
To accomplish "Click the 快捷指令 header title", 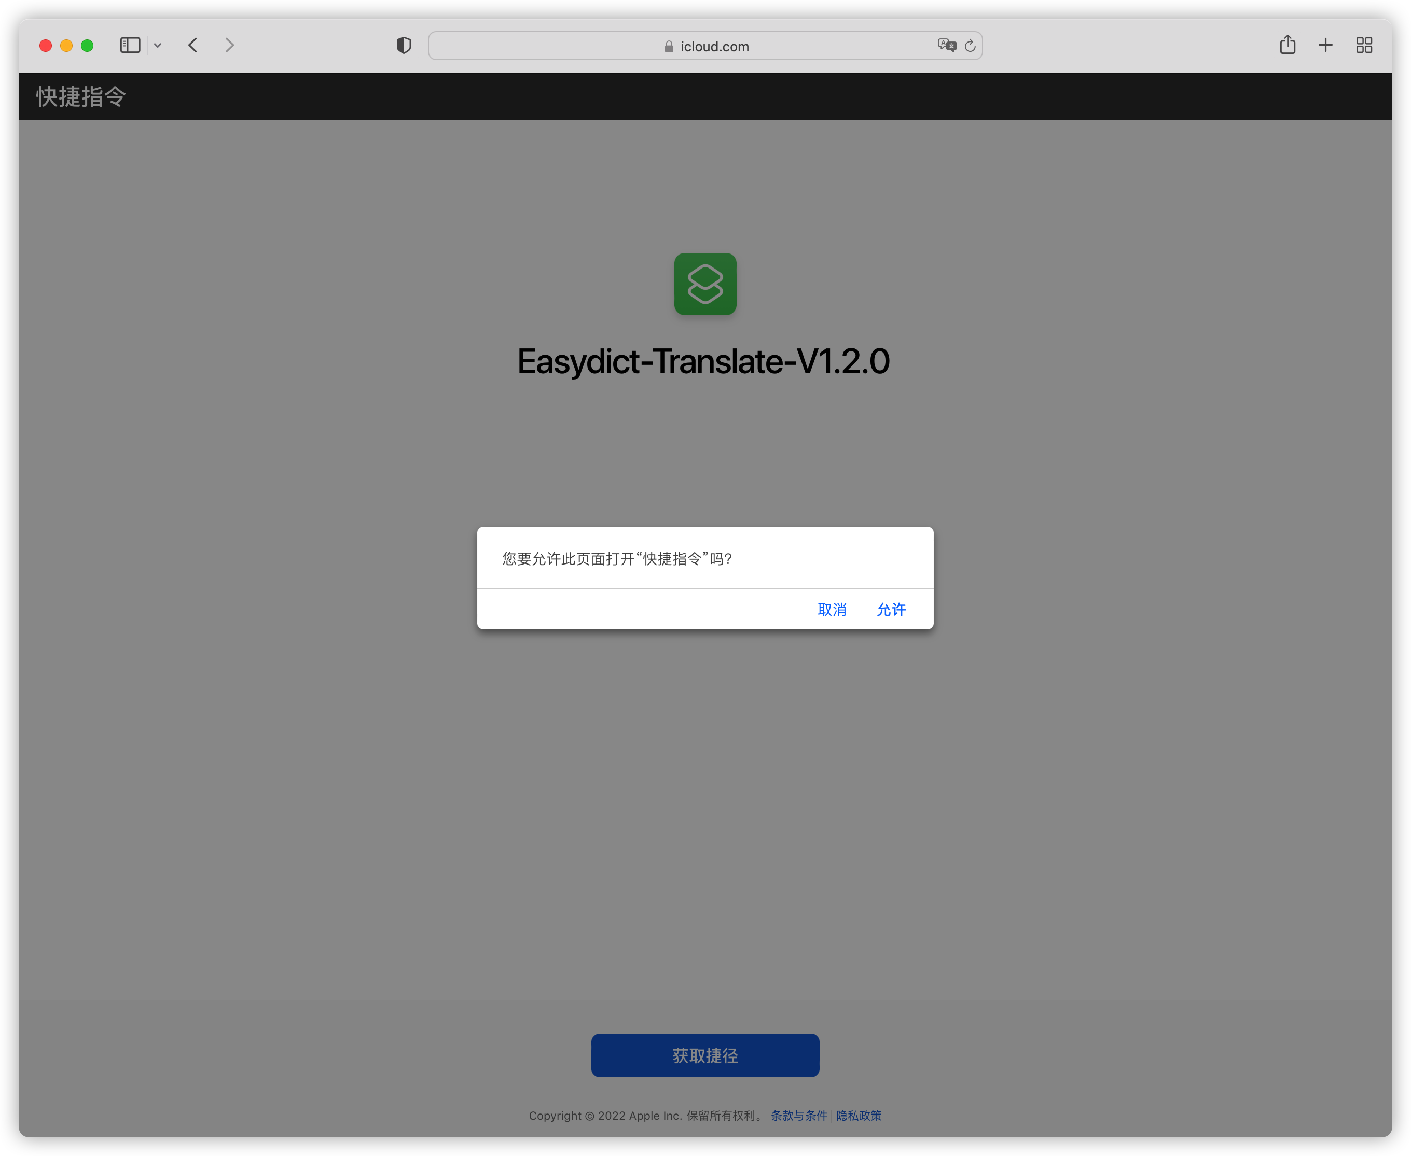I will click(80, 96).
